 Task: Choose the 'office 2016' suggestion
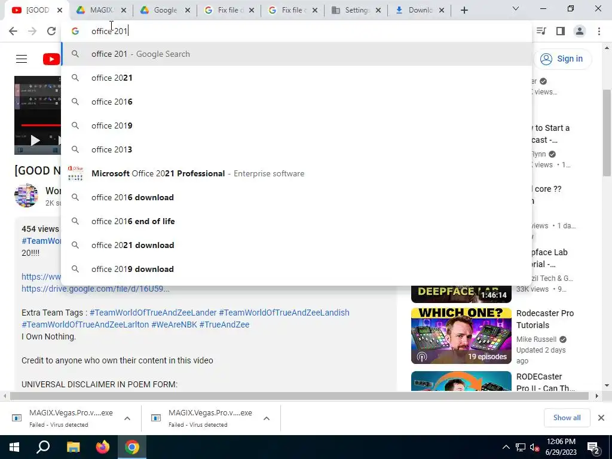(296, 102)
